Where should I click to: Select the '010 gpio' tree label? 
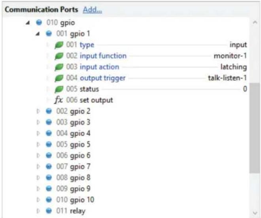(61, 23)
